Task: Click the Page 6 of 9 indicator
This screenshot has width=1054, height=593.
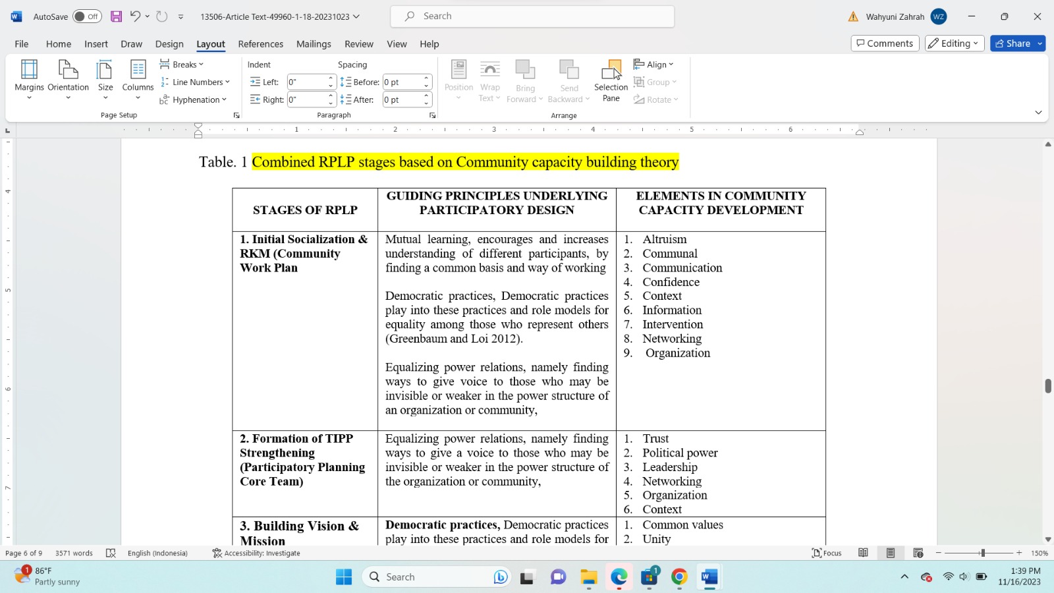Action: click(x=24, y=553)
